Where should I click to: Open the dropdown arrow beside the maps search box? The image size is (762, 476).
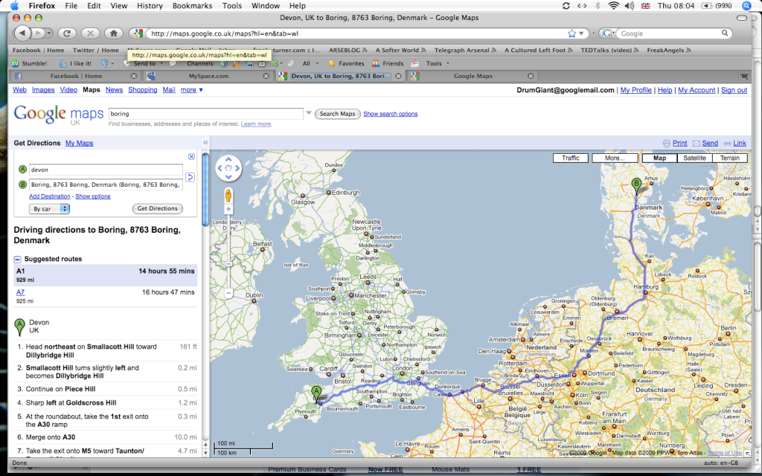[x=308, y=113]
